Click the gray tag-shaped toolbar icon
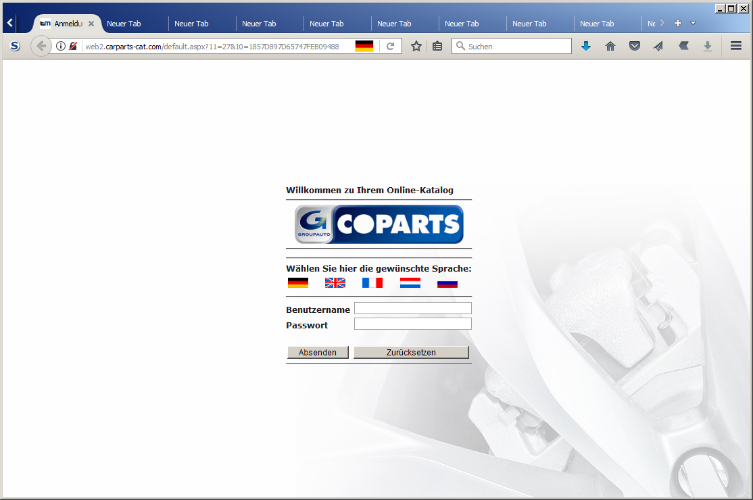This screenshot has height=500, width=753. point(683,46)
